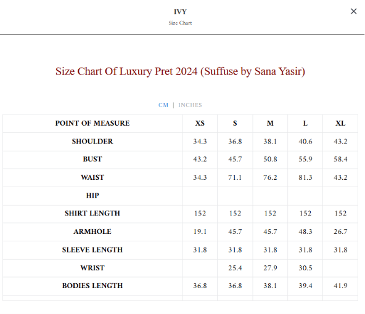
Task: Click the Size Chart Of Luxury Pret heading
Action: pos(180,71)
